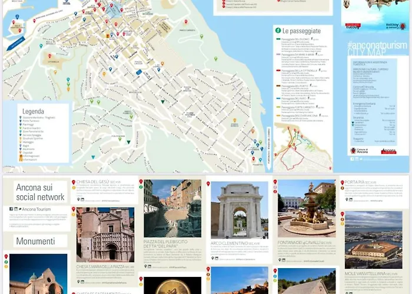Click the orange line swatch for DISCOVER ANCONA
Viewport: 412px width, 294px height.
click(x=278, y=115)
